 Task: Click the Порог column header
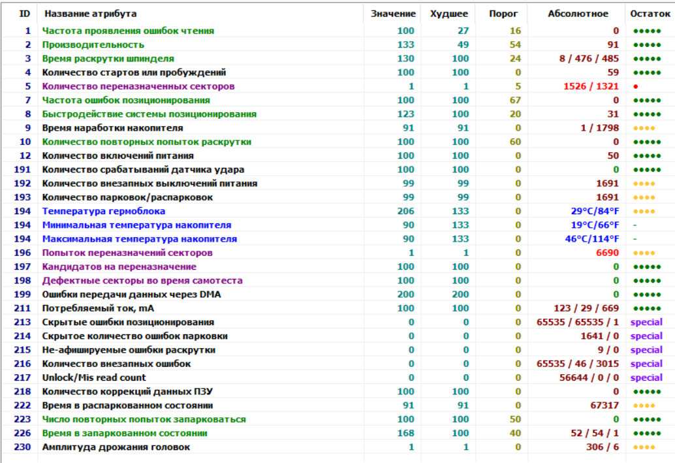tap(503, 14)
